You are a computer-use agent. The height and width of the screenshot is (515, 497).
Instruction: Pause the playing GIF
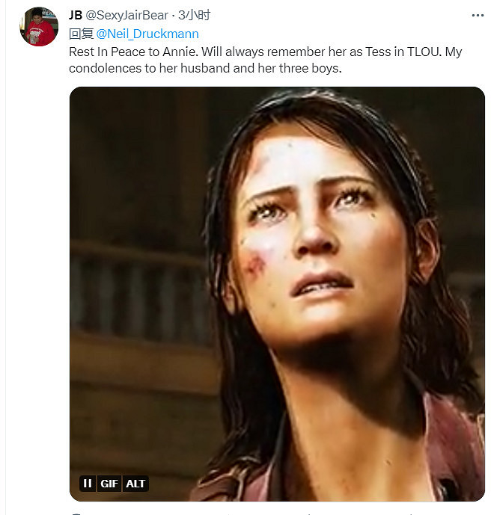tap(88, 484)
